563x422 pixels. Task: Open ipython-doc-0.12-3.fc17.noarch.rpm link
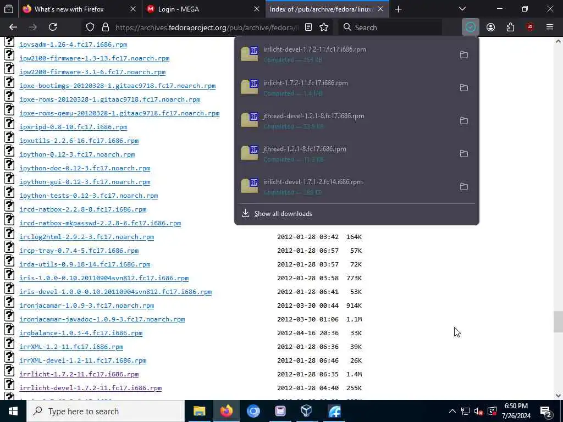(85, 168)
